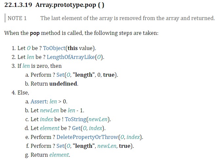Image resolution: width=216 pixels, height=161 pixels.
Task: Click the Array.prototype.pop section heading
Action: pyautogui.click(x=70, y=5)
